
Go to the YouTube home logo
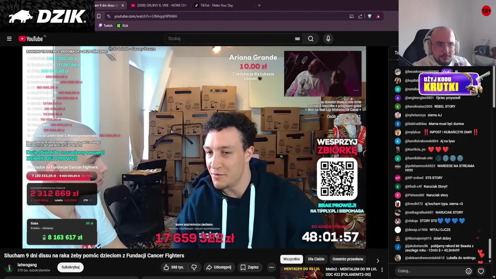(x=31, y=39)
